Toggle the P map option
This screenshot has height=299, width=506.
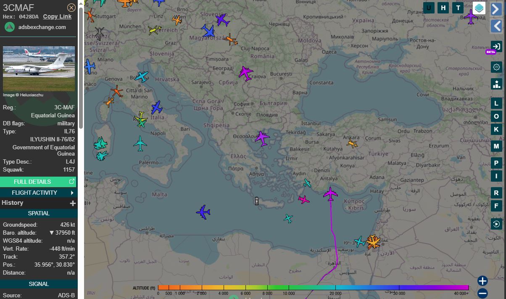496,163
